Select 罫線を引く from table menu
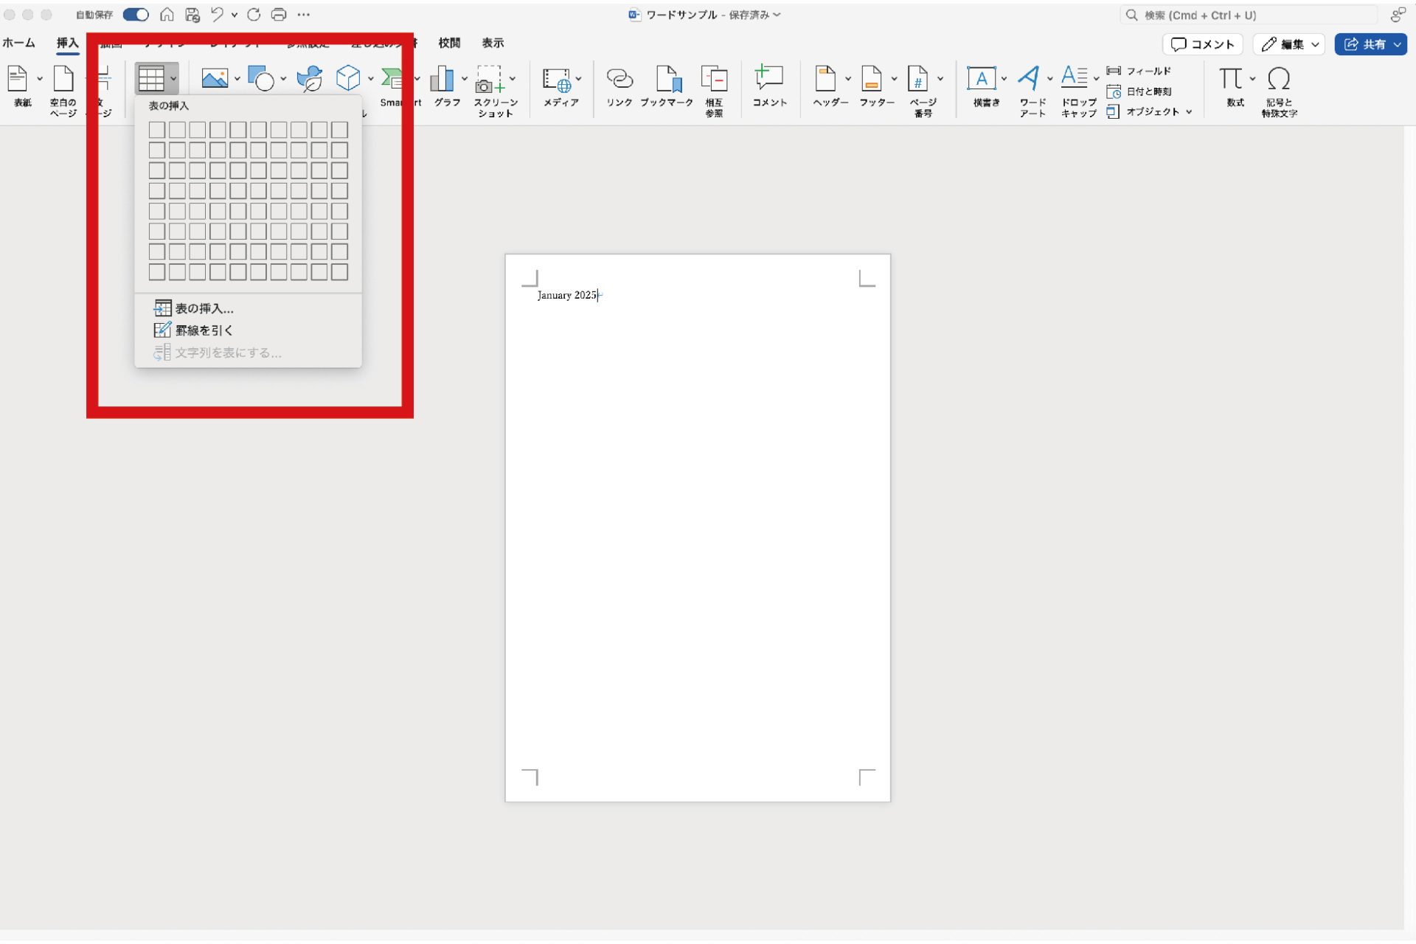The height and width of the screenshot is (944, 1416). point(204,330)
